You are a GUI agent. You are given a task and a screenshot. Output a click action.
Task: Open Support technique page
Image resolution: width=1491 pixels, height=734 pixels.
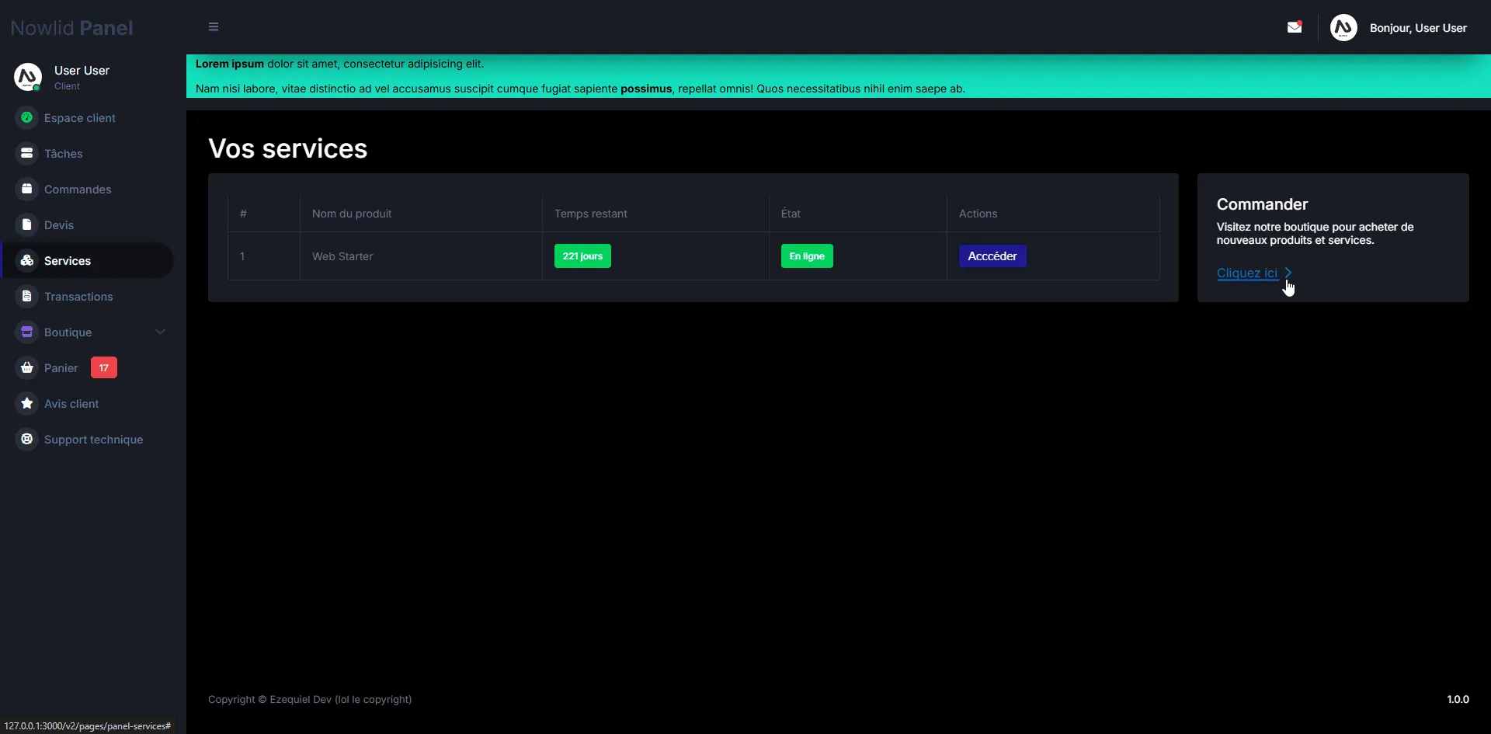[94, 440]
